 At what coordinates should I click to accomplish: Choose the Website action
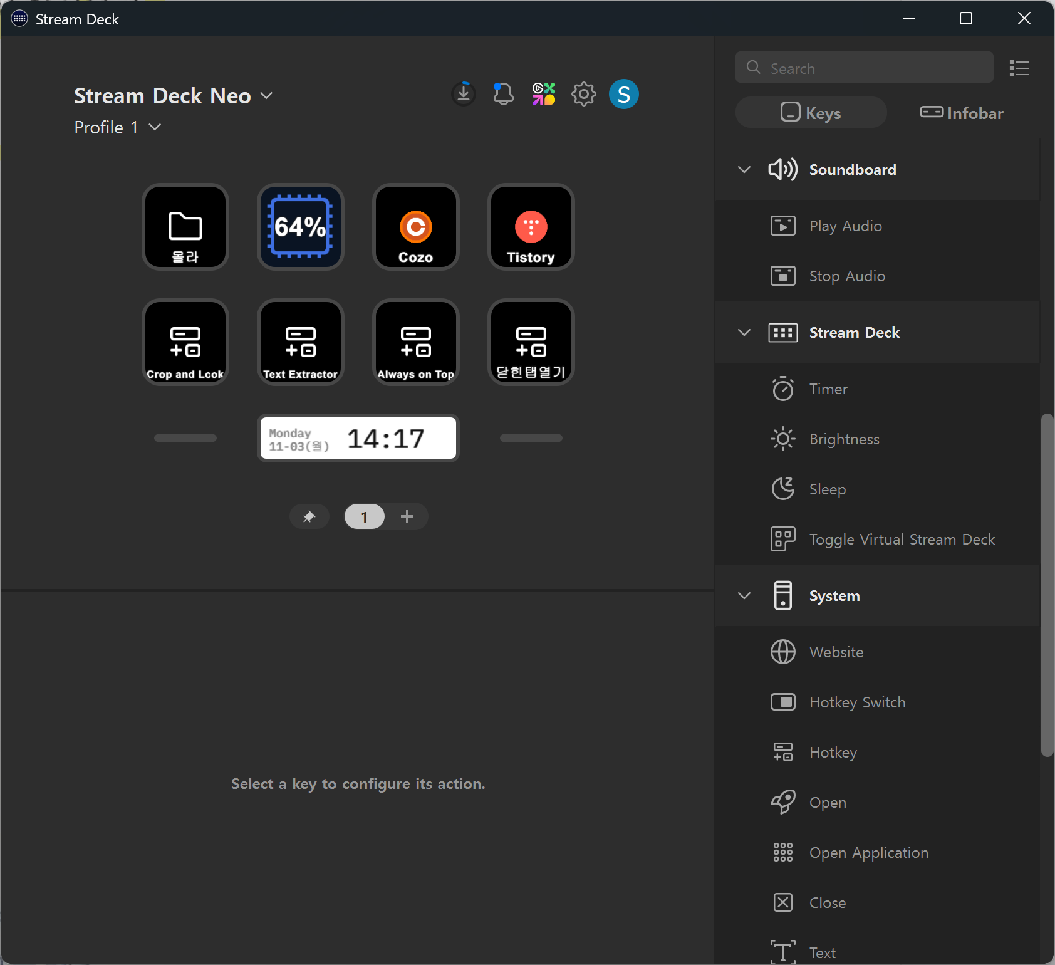877,652
